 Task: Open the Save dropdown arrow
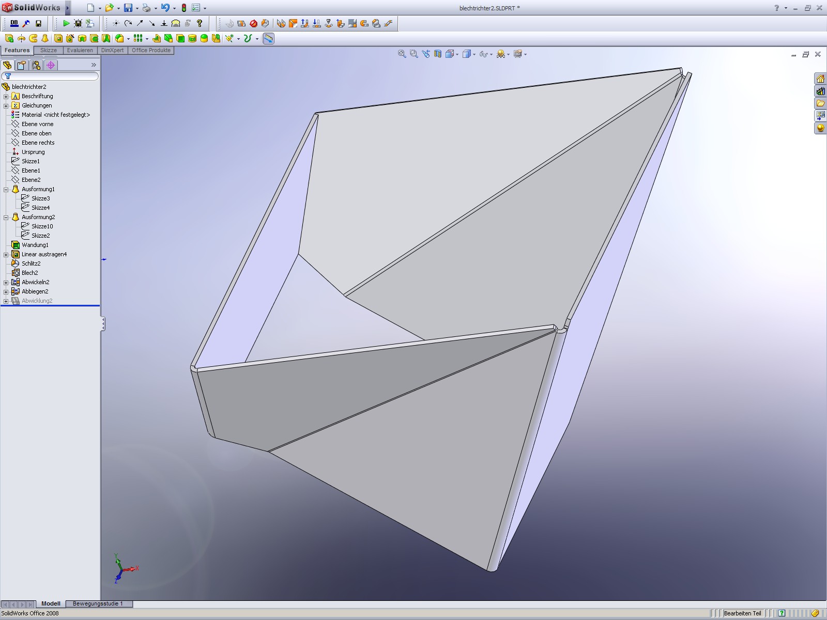tap(137, 8)
